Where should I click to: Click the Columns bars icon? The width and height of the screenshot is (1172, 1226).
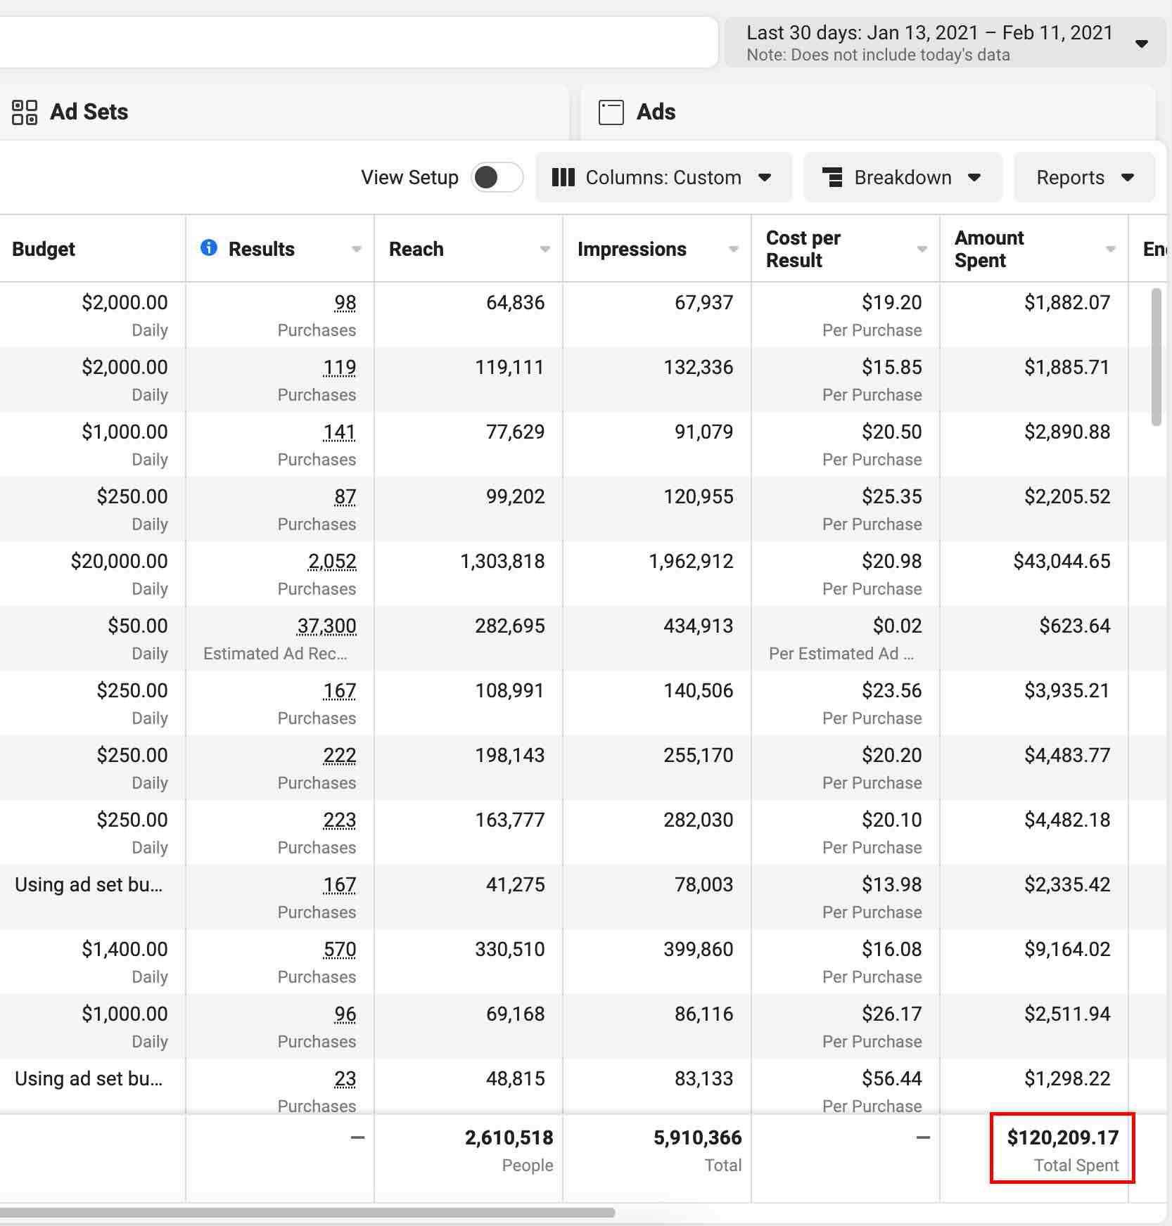point(563,177)
